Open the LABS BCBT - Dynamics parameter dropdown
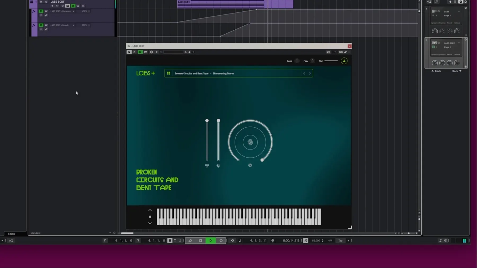The width and height of the screenshot is (477, 268). (73, 11)
